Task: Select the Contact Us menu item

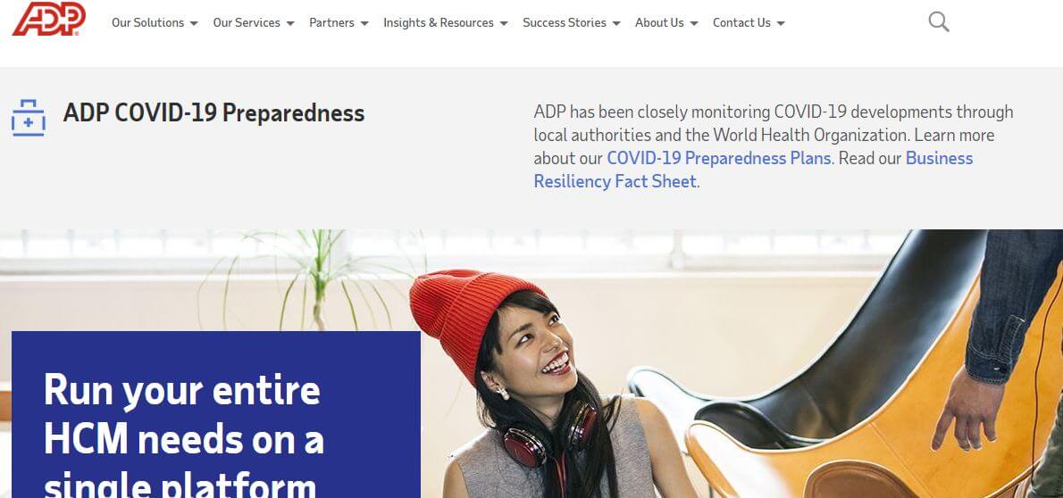Action: click(x=741, y=22)
